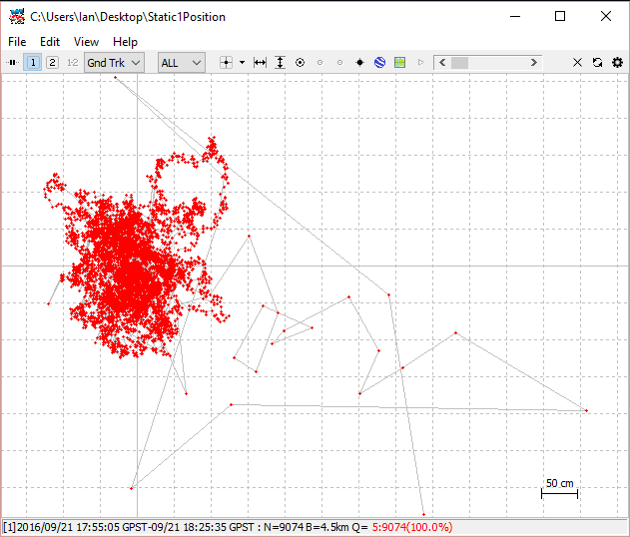The image size is (630, 537).
Task: Click the grayed play animation icon
Action: click(x=420, y=63)
